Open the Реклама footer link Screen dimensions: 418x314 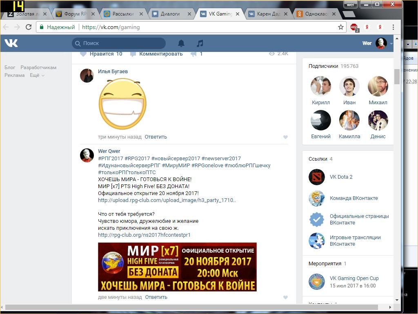(x=14, y=75)
